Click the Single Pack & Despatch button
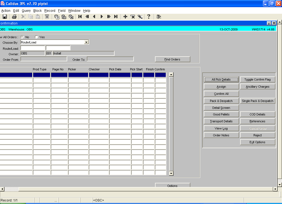 coord(257,101)
